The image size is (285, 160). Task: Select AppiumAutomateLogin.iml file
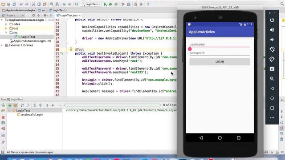click(30, 41)
